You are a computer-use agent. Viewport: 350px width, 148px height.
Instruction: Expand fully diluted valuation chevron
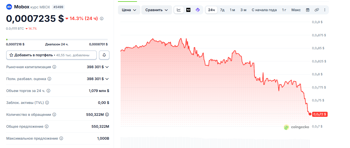[x=107, y=79]
